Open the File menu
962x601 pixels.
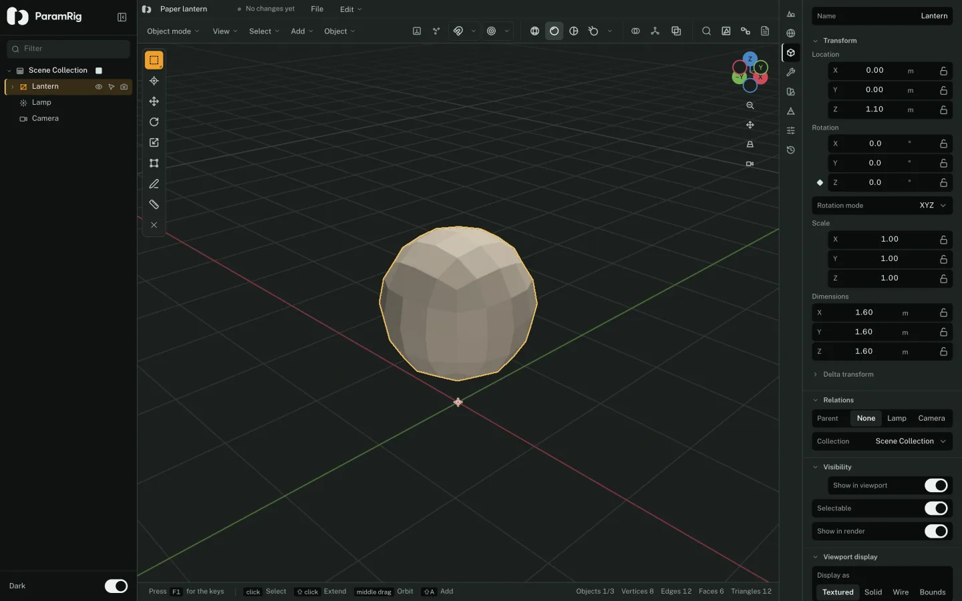[x=317, y=9]
